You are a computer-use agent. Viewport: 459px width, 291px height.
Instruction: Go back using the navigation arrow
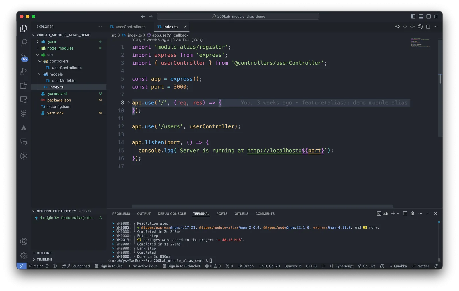(x=143, y=17)
